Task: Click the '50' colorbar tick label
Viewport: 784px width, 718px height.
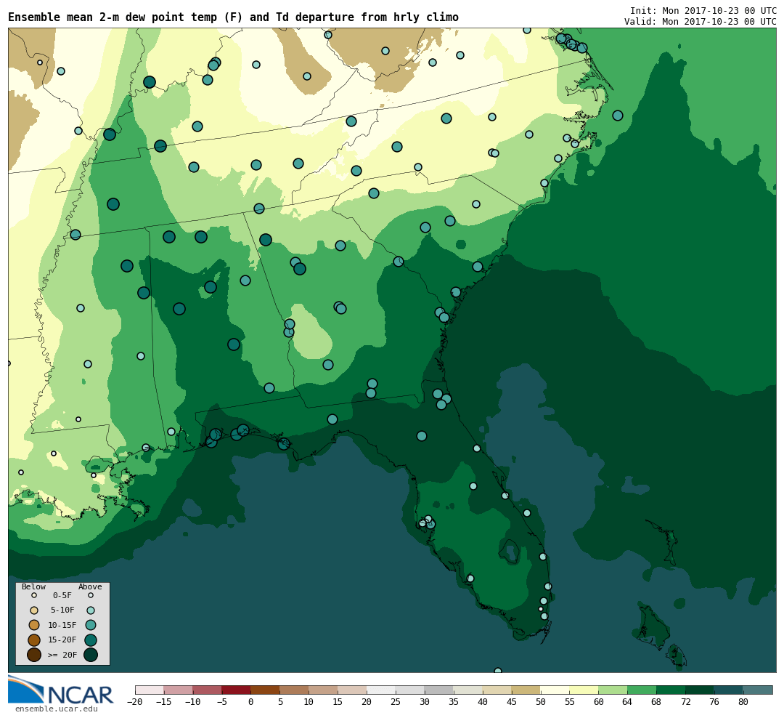Action: (x=541, y=702)
